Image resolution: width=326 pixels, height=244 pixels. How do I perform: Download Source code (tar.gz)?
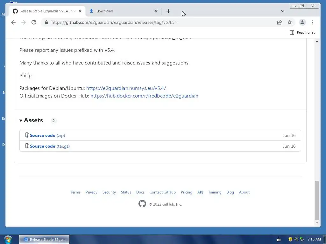click(x=50, y=146)
